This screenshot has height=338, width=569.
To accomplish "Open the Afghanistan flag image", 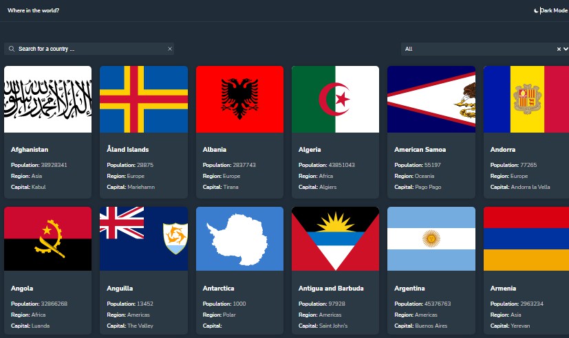I will tap(47, 99).
